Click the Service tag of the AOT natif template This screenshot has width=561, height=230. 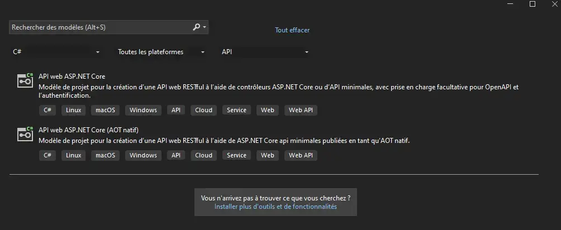tap(236, 155)
